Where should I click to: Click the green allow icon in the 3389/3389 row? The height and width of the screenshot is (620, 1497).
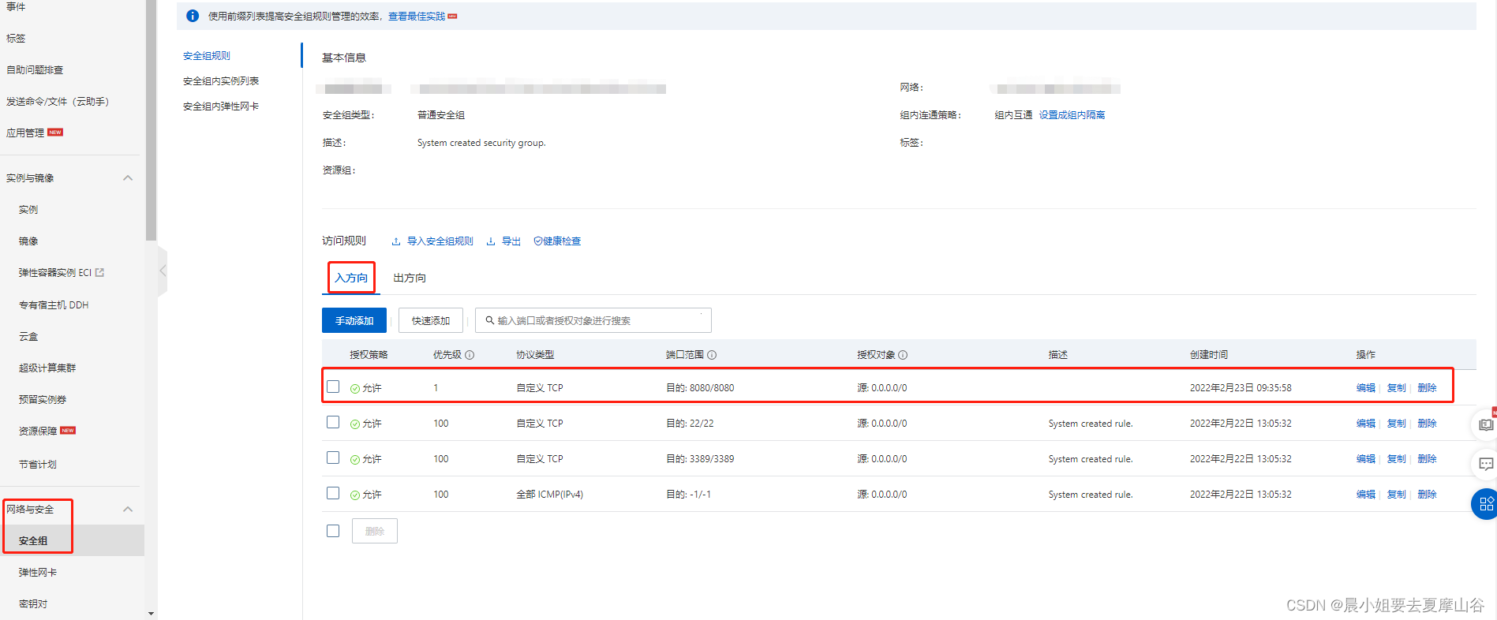(355, 459)
